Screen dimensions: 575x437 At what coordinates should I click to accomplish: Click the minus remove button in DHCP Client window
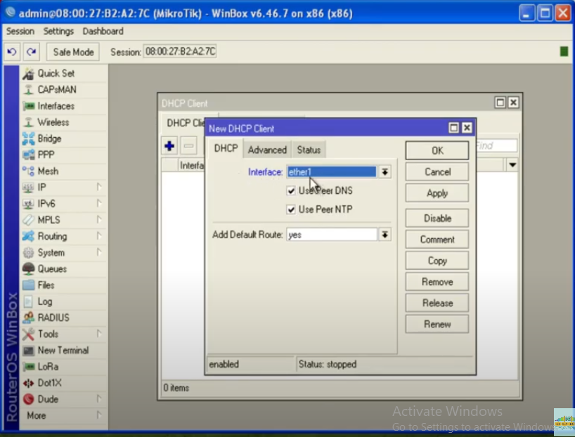[x=188, y=146]
